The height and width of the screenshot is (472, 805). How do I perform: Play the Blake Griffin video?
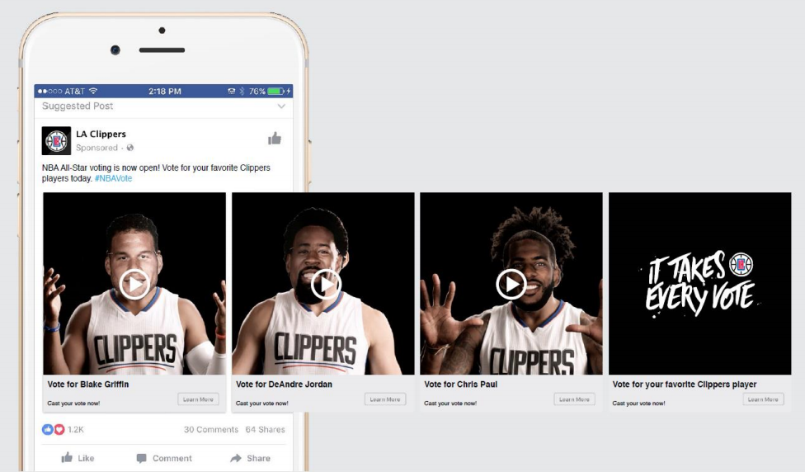coord(134,284)
